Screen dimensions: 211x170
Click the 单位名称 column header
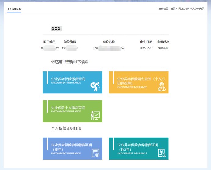[x=109, y=42]
